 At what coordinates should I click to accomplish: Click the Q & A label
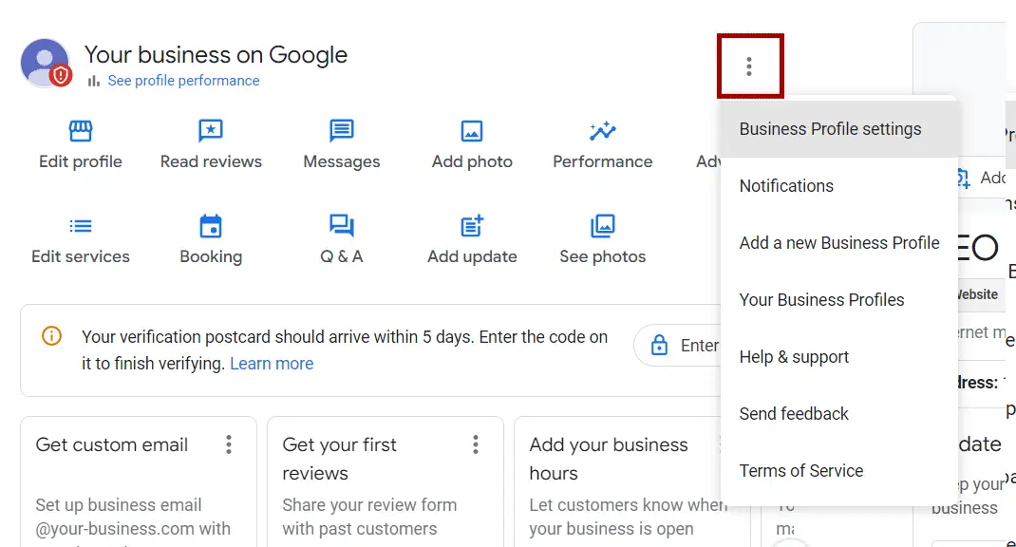(x=342, y=256)
